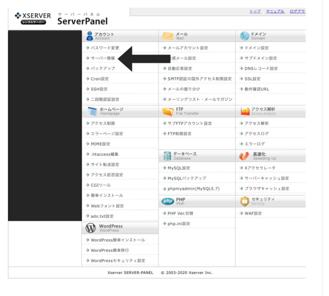Image resolution: width=329 pixels, height=296 pixels.
Task: Click the Speeding Up arrow icon
Action: [244, 156]
